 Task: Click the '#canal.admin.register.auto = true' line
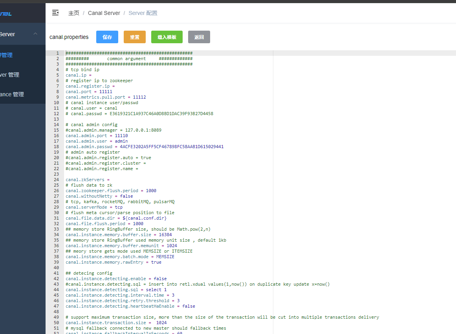108,158
